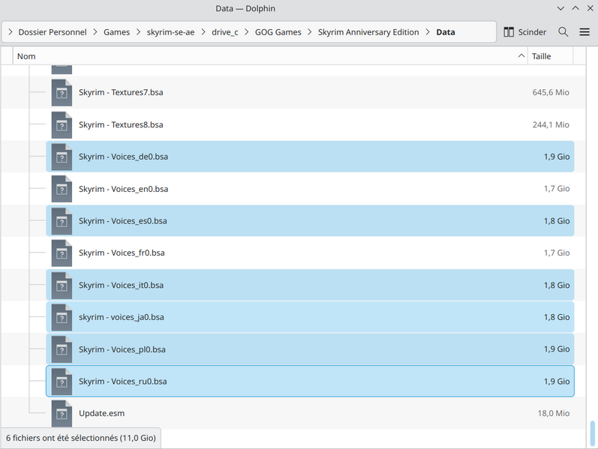The width and height of the screenshot is (598, 449).
Task: Click the window keep-below down arrow
Action: click(560, 8)
